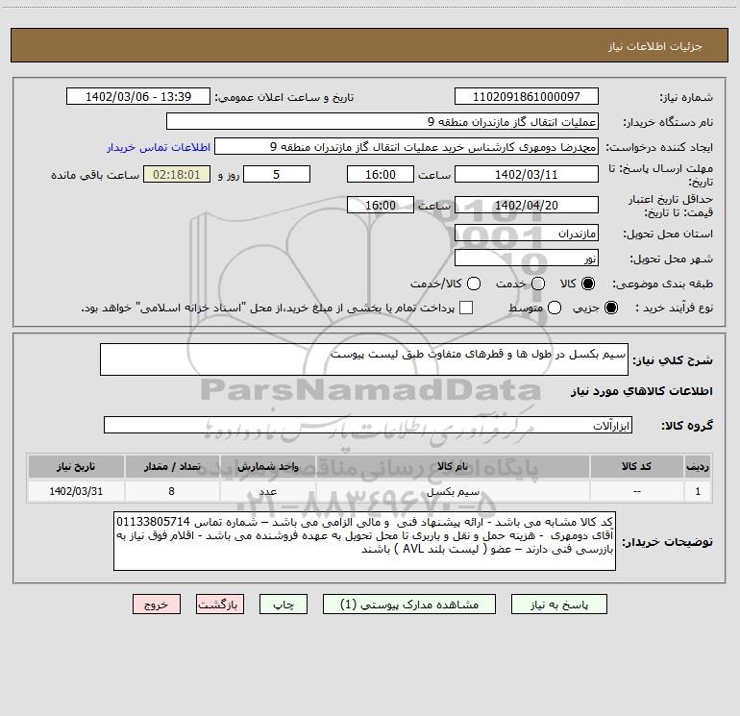This screenshot has width=740, height=716.
Task: Click the واحد شمارش column header
Action: [x=267, y=466]
